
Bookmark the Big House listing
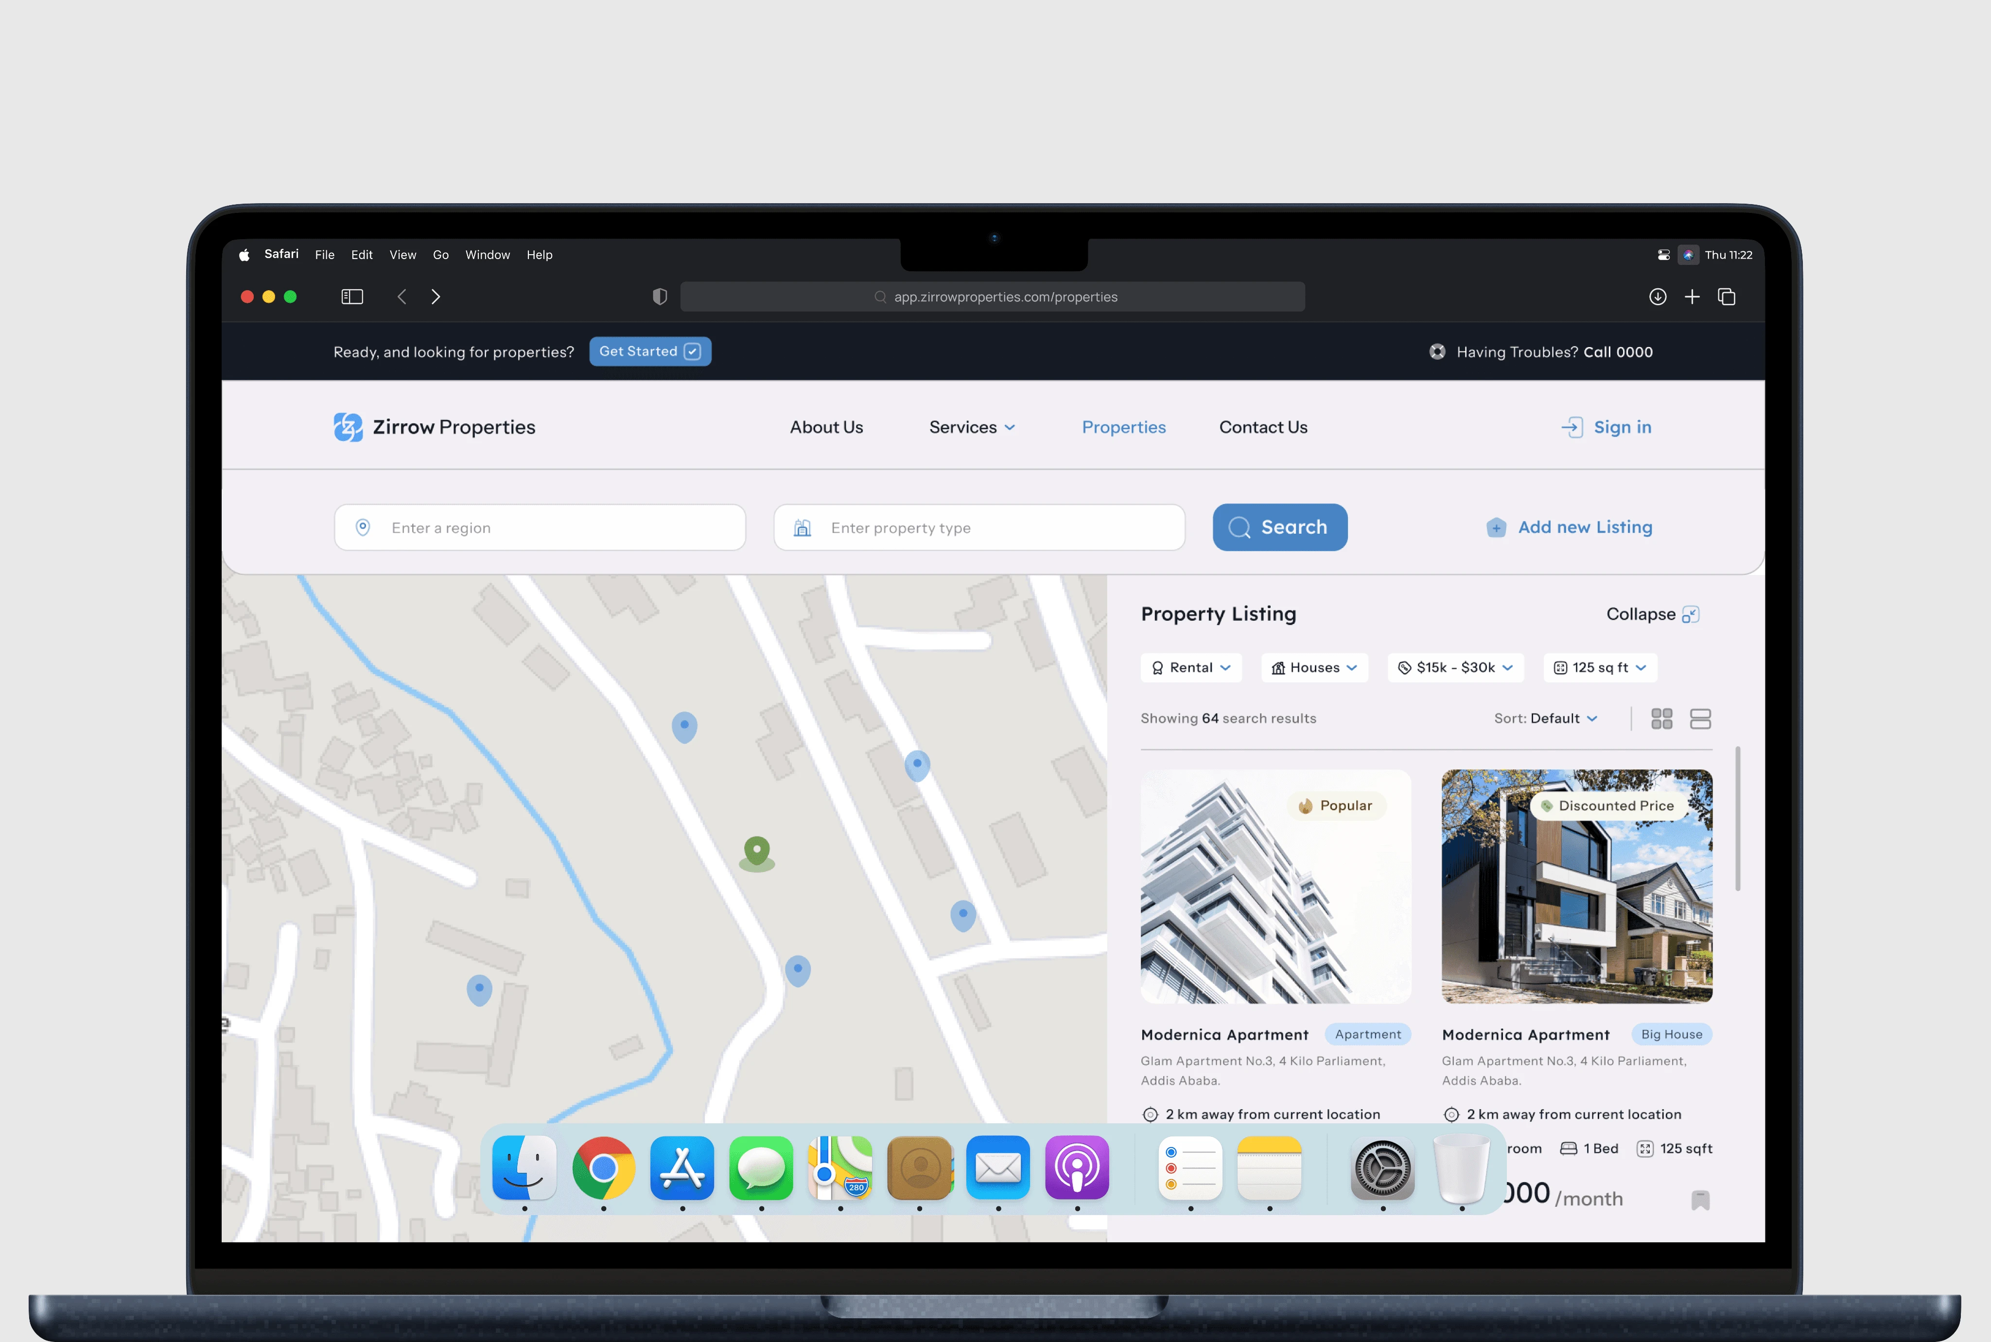pos(1700,1200)
